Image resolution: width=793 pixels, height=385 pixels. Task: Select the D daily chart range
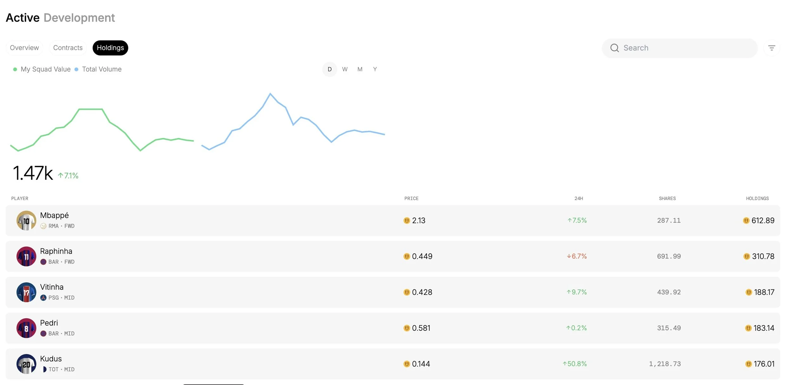(330, 69)
